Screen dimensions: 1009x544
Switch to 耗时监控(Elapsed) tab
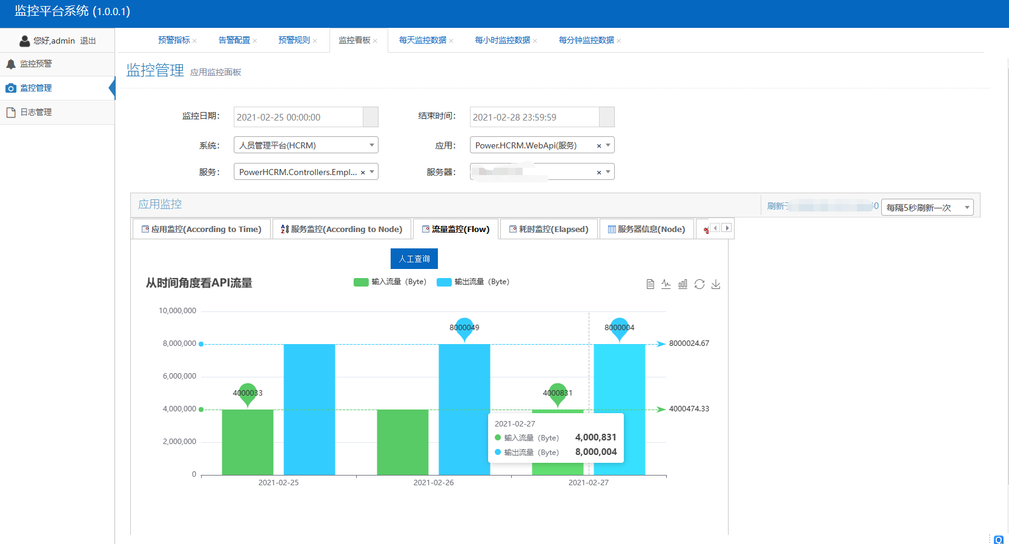click(x=549, y=229)
